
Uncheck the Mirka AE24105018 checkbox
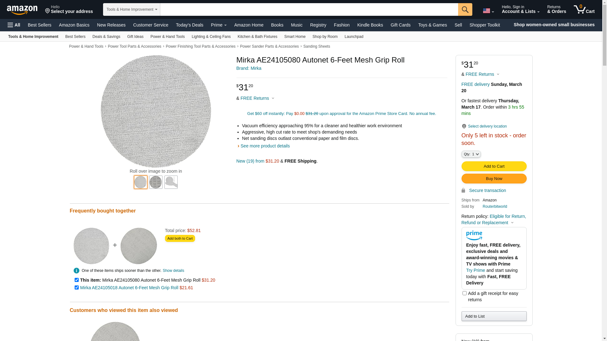pos(77,288)
